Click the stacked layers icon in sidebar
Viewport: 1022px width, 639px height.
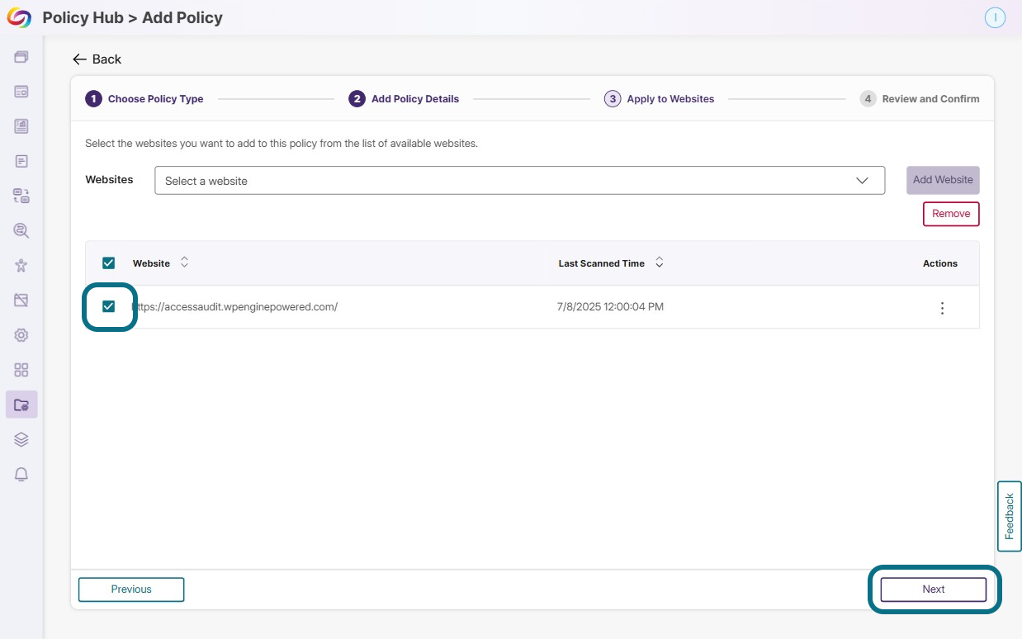[x=21, y=439]
